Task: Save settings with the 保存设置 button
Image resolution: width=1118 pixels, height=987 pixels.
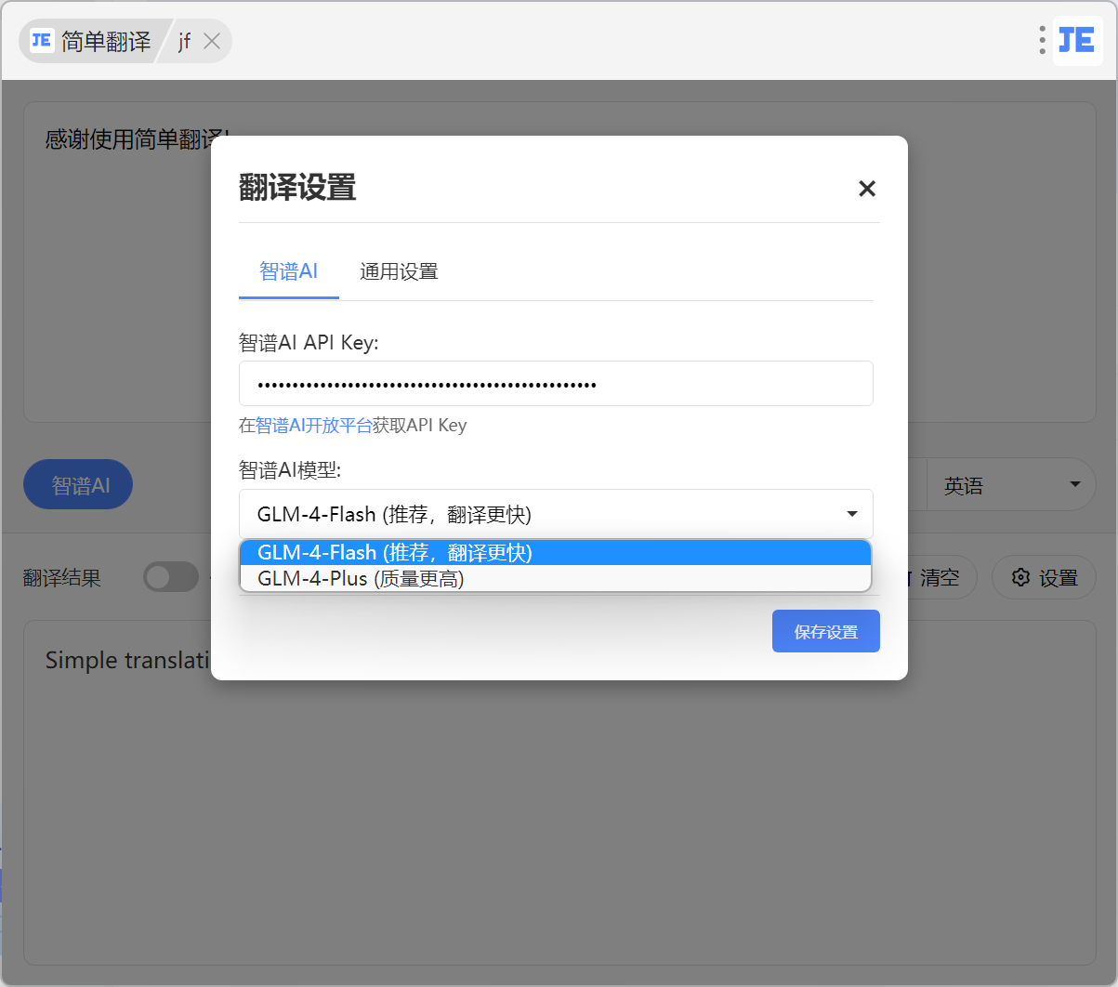Action: click(826, 632)
